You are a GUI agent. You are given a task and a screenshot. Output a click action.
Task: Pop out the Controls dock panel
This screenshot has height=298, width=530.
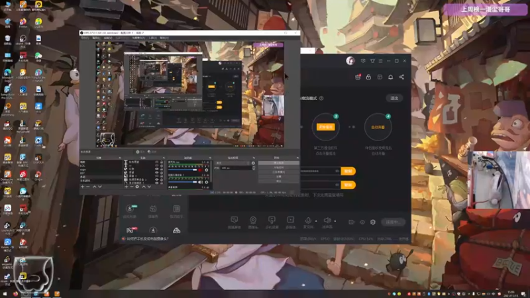click(x=297, y=158)
